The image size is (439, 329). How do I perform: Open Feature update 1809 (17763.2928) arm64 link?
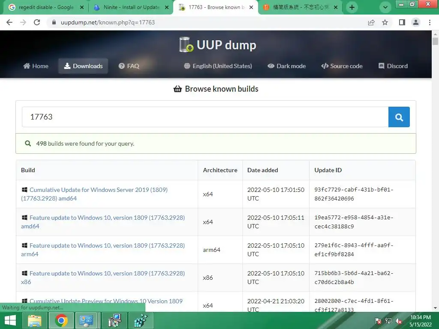coord(103,250)
